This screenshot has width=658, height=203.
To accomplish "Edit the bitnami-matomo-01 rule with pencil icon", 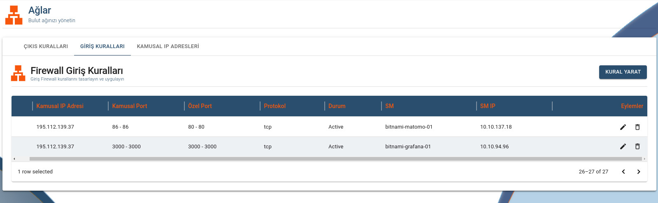I will pyautogui.click(x=623, y=127).
